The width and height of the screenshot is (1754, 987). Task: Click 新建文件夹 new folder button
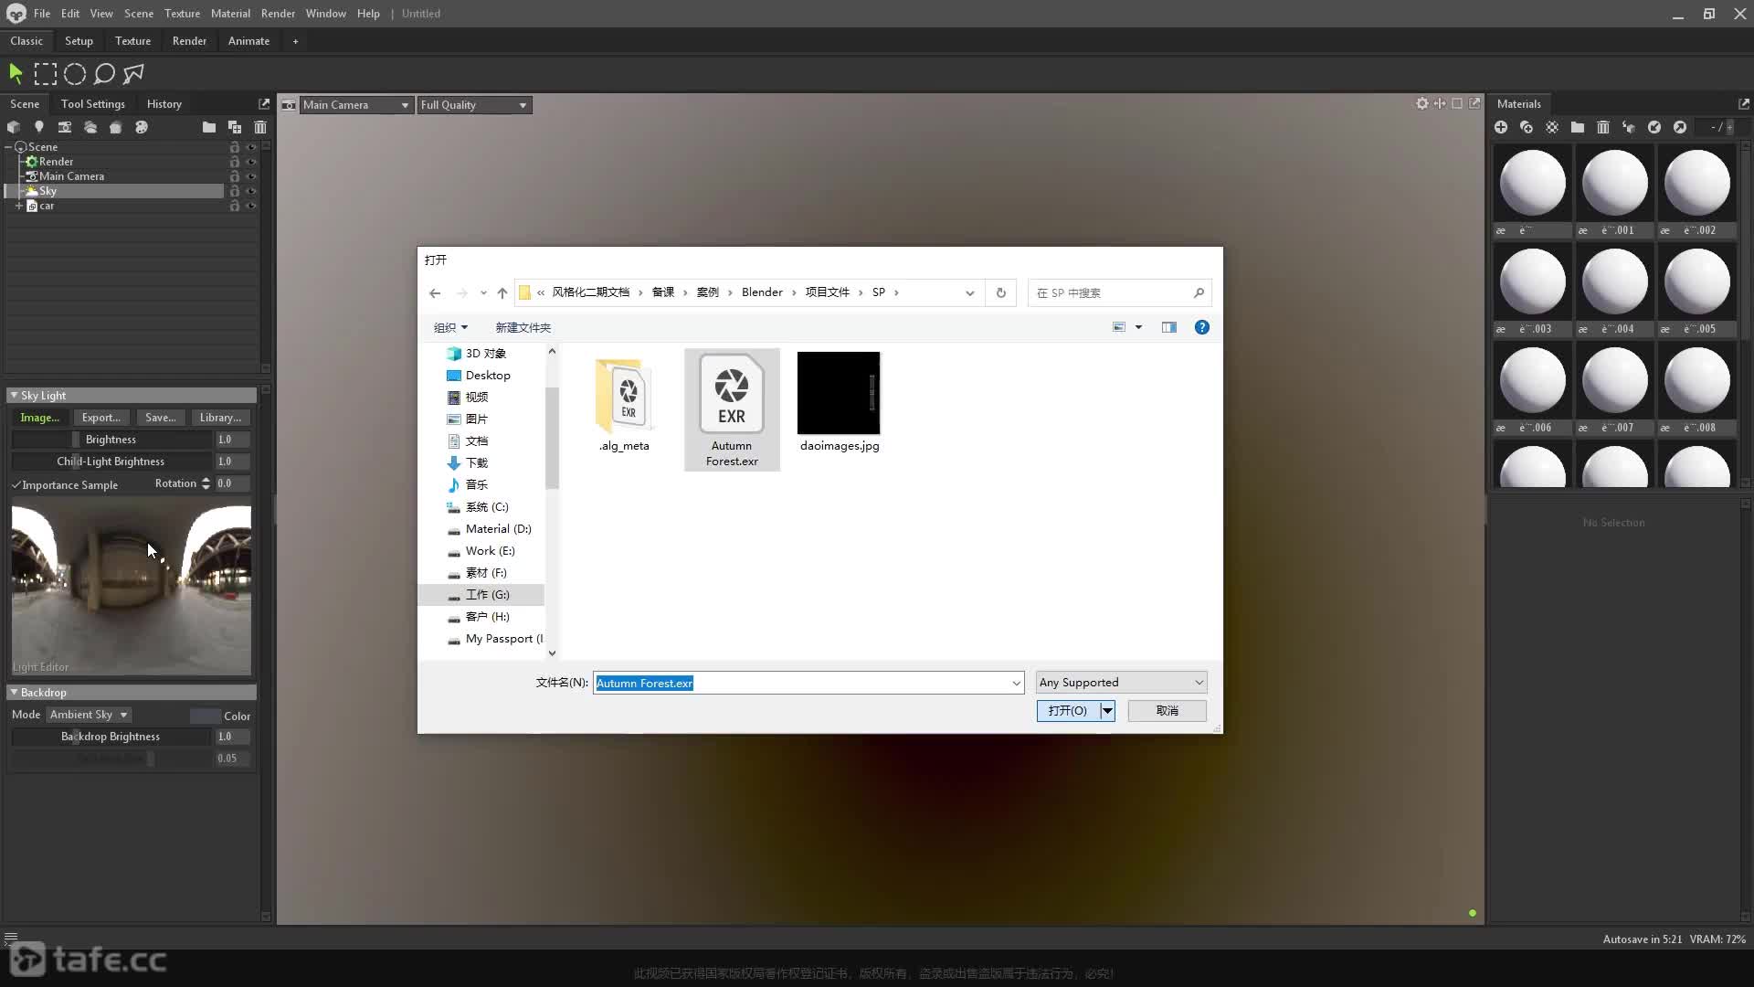[x=523, y=327]
